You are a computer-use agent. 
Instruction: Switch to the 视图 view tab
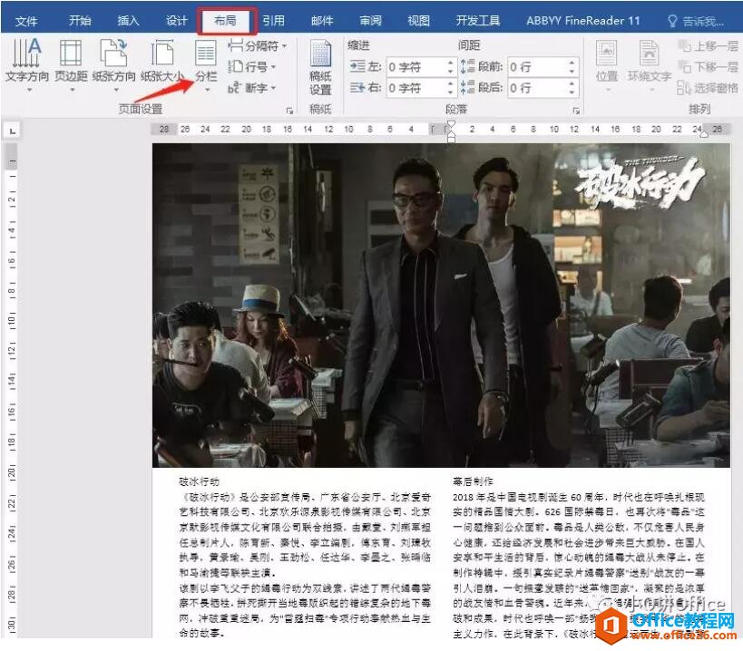(x=419, y=21)
